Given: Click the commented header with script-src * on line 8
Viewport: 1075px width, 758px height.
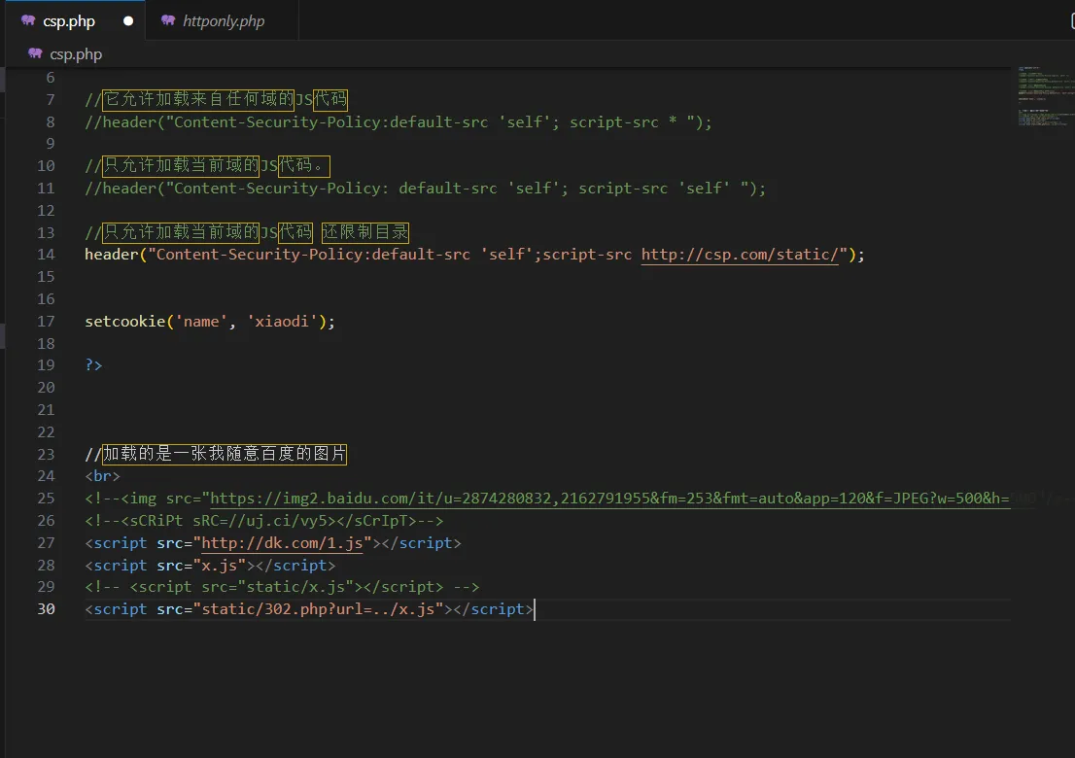Looking at the screenshot, I should [x=399, y=122].
